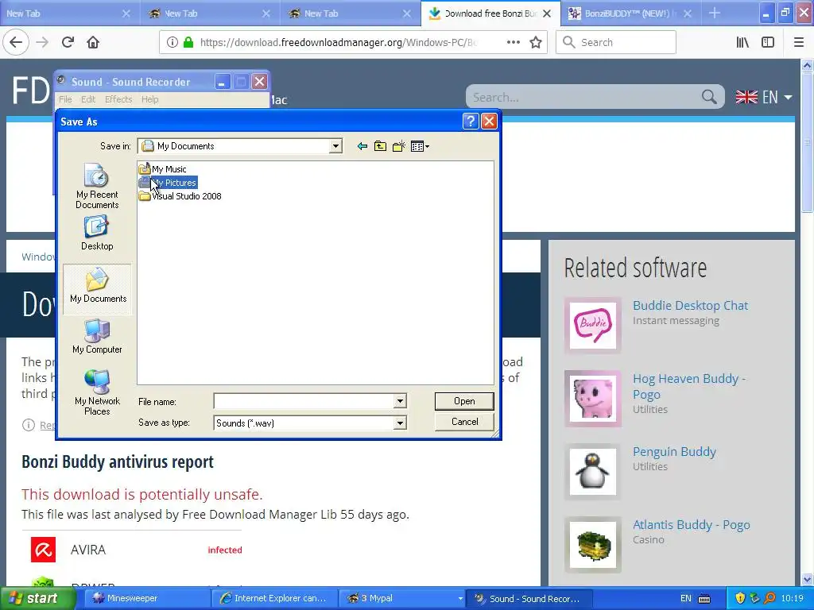This screenshot has width=814, height=610.
Task: Select My Documents in places bar
Action: tap(98, 288)
